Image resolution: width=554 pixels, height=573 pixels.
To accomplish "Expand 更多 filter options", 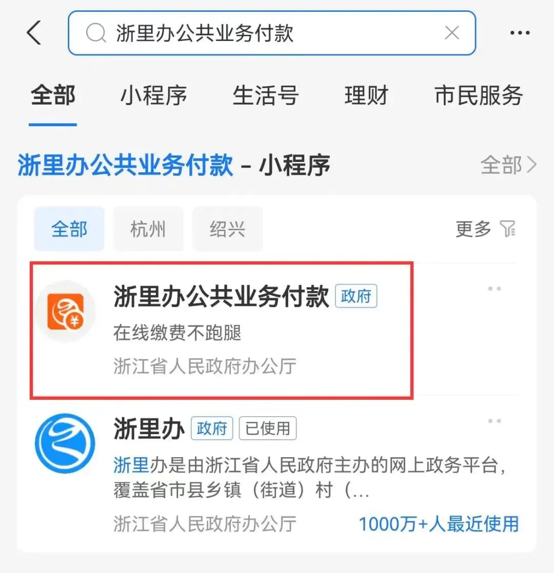I will point(473,229).
